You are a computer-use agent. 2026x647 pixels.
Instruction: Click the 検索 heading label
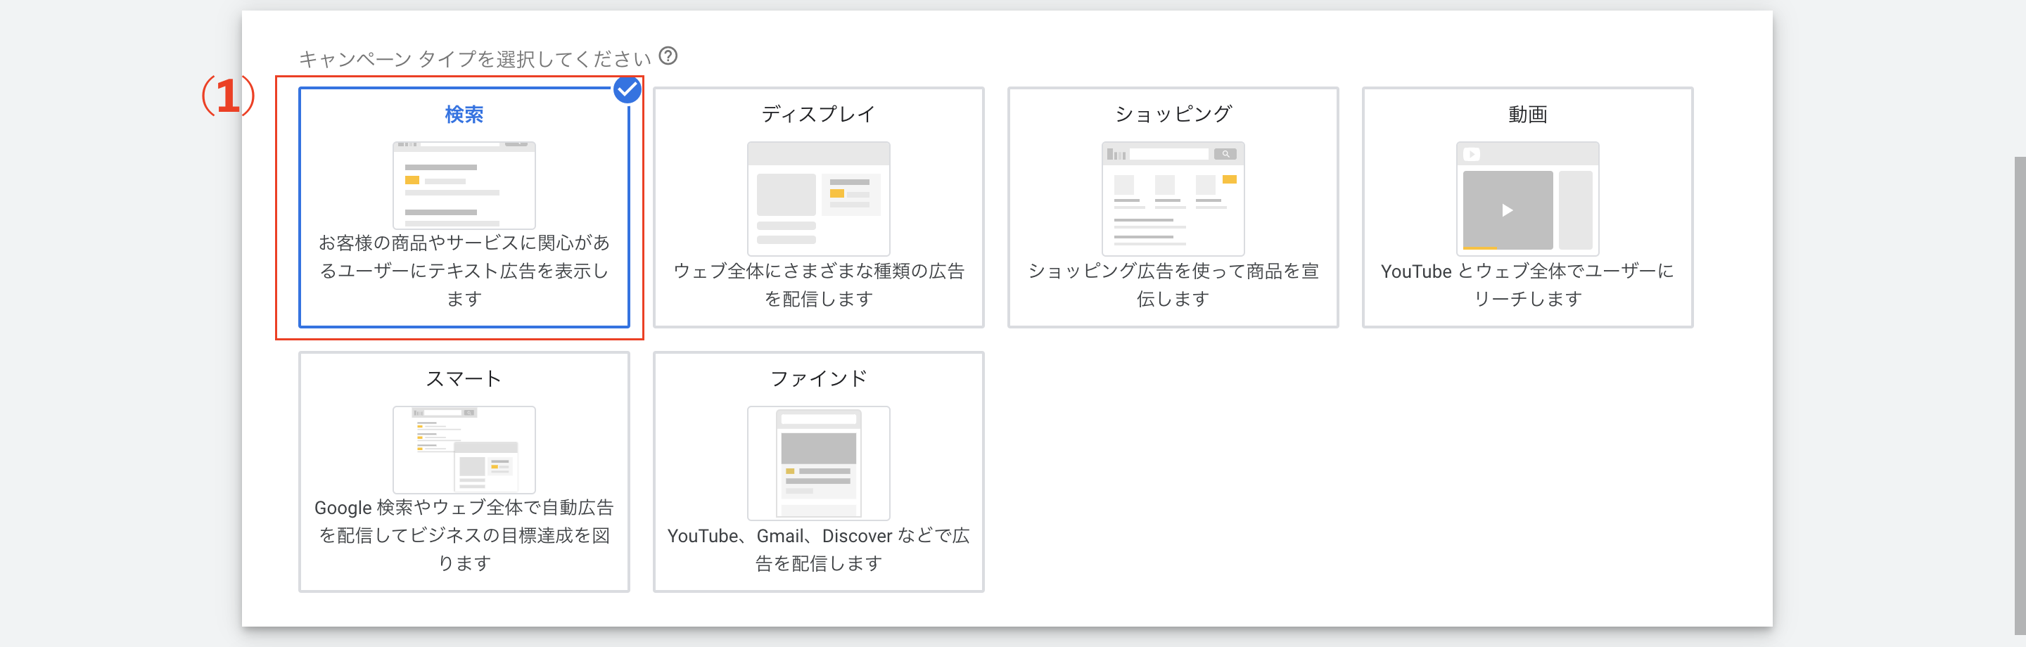point(464,114)
